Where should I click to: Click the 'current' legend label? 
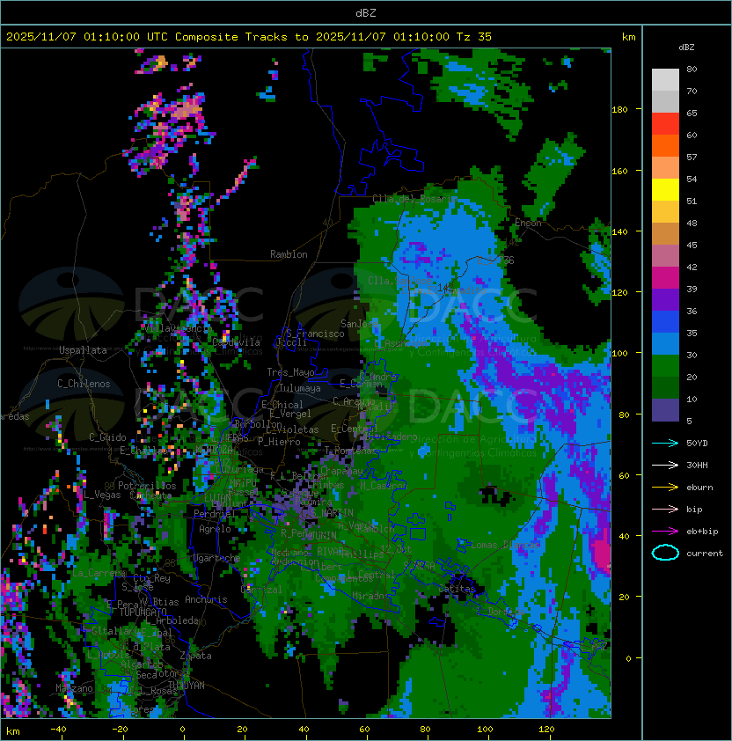[x=705, y=554]
